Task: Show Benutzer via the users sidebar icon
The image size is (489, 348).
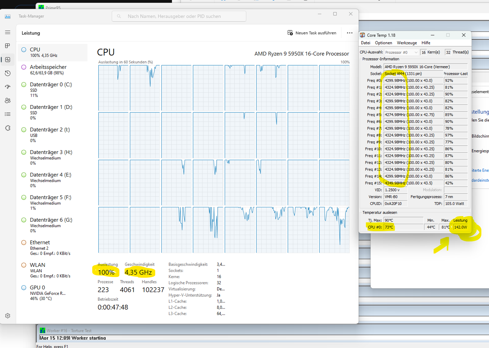Action: 7,100
